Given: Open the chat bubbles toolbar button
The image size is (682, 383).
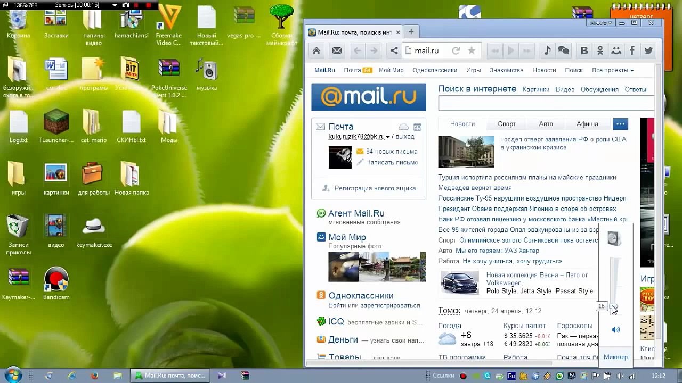Looking at the screenshot, I should click(564, 51).
